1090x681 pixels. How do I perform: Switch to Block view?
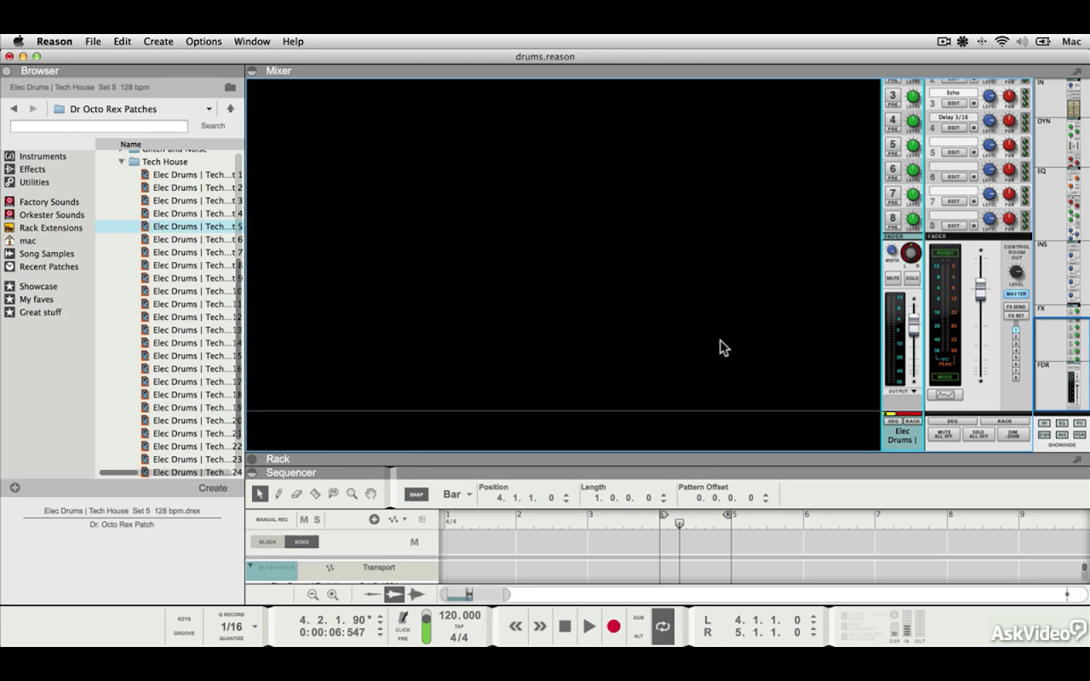[x=267, y=542]
